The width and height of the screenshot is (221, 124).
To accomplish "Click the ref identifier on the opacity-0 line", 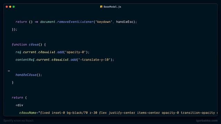I will coord(18,52).
